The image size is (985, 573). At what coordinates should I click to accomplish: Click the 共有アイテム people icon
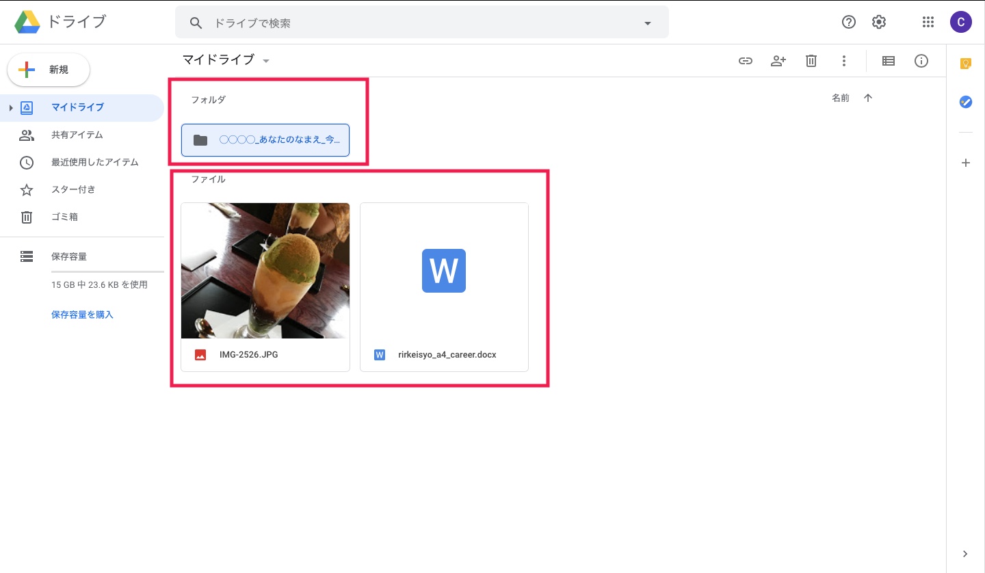[27, 135]
